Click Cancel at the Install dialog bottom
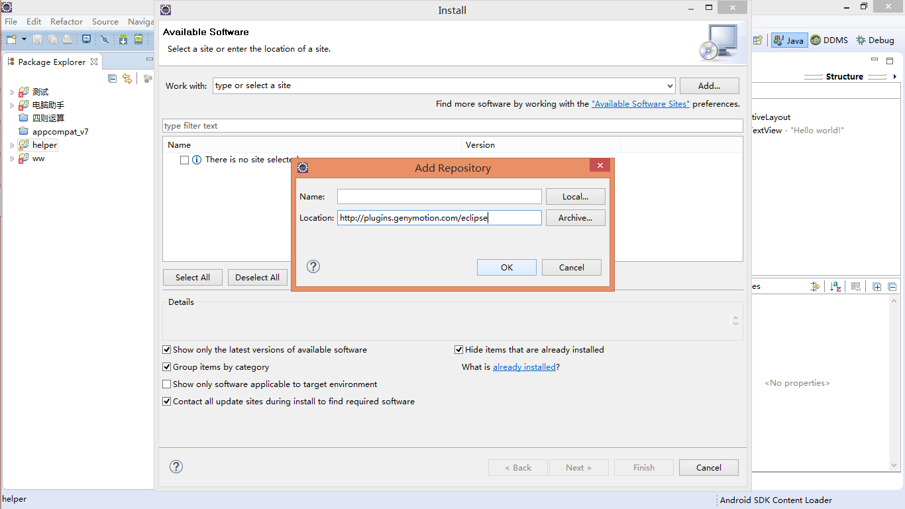Image resolution: width=905 pixels, height=509 pixels. (709, 467)
